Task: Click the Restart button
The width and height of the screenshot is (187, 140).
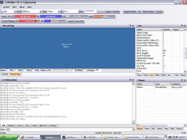Action: click(116, 12)
